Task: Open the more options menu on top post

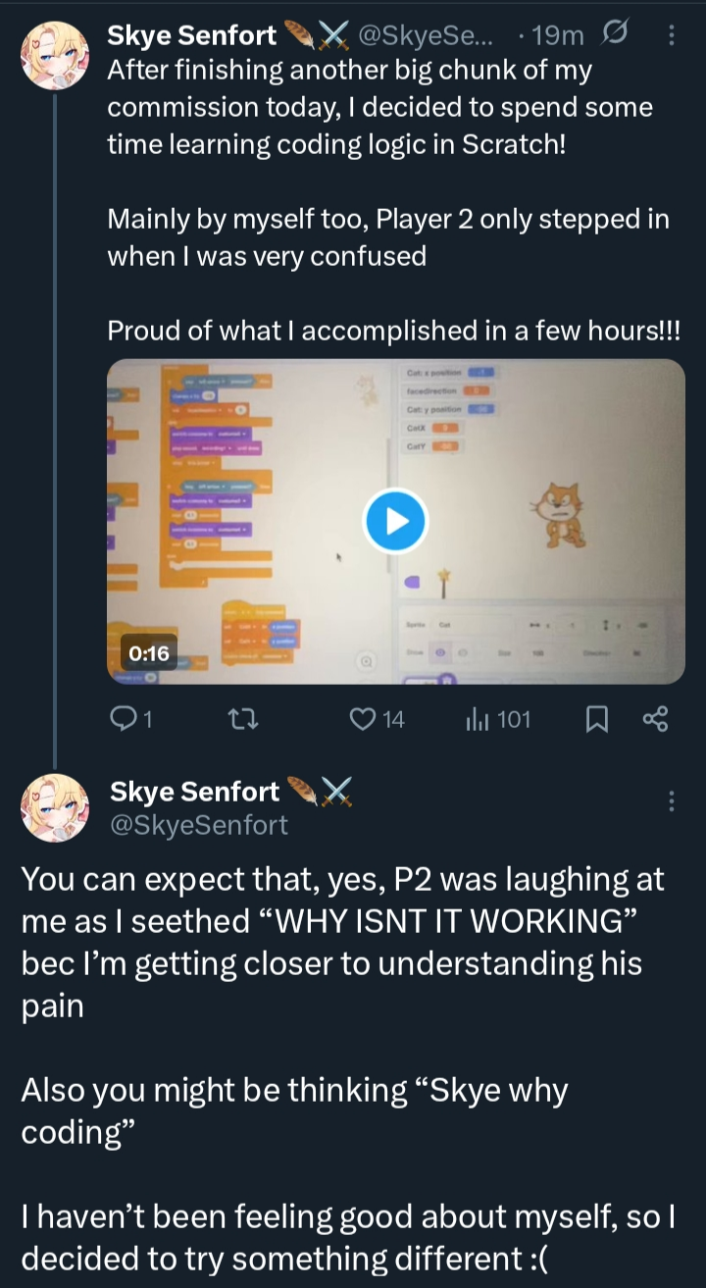Action: point(672,36)
